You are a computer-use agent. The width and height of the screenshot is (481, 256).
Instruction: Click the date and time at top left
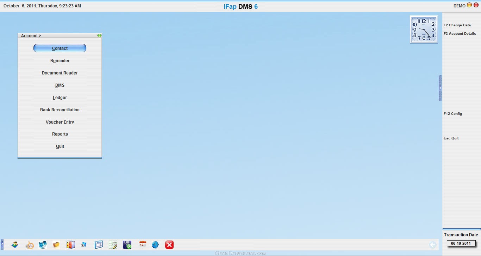click(x=42, y=6)
